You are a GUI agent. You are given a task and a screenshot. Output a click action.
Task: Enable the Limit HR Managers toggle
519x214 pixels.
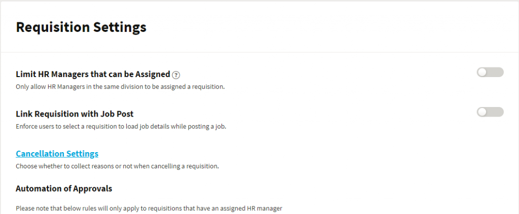coord(490,72)
